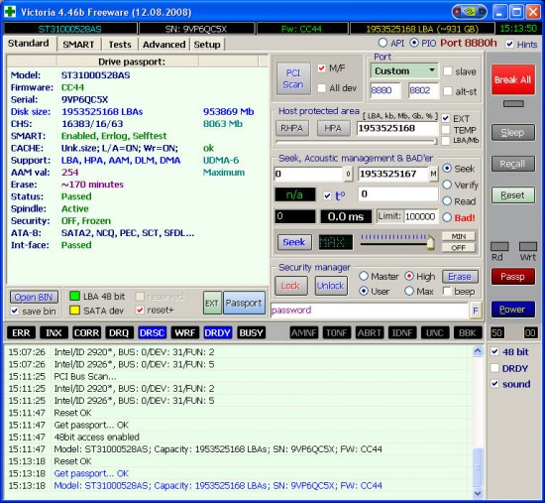Viewport: 545px width, 503px height.
Task: Select the API radio button
Action: pos(382,43)
